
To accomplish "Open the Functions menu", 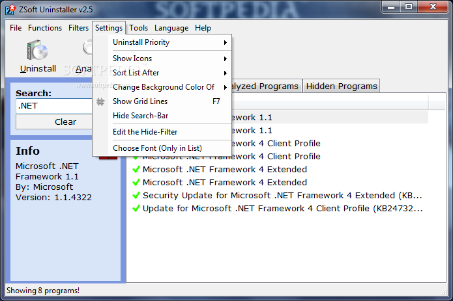I will (x=45, y=28).
